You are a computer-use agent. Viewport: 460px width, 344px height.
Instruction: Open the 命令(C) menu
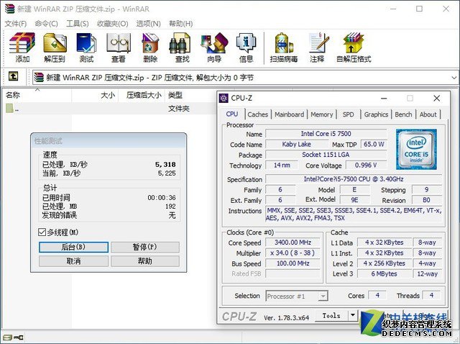46,24
